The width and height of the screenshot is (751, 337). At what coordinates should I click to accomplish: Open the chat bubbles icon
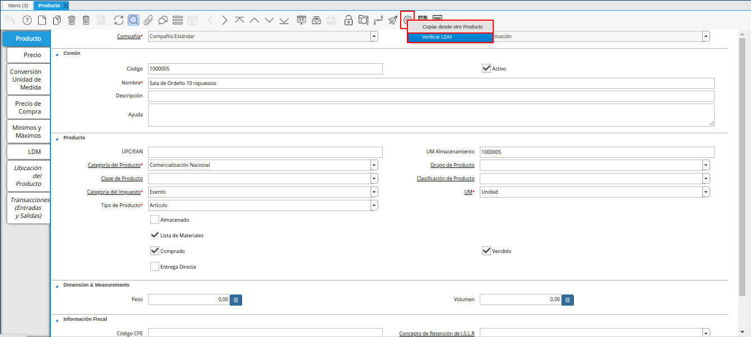tap(163, 20)
